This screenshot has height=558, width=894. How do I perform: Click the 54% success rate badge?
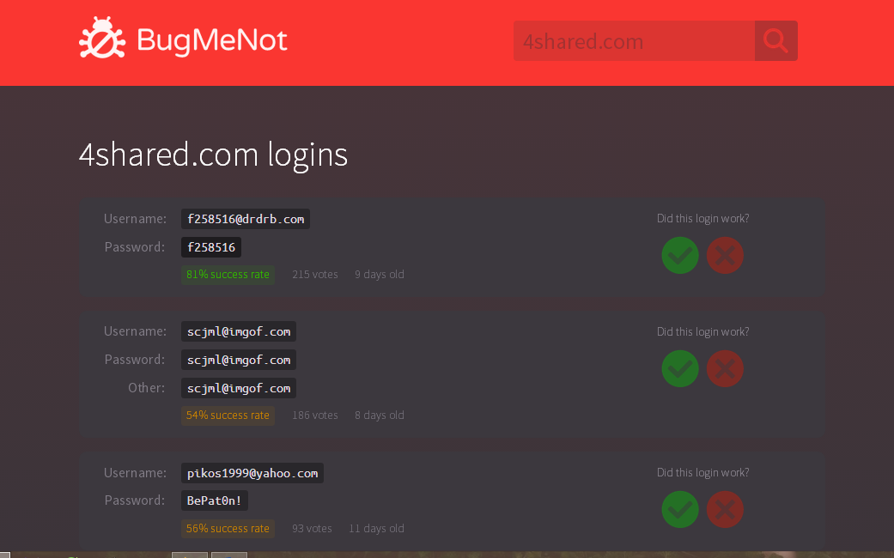[x=228, y=415]
